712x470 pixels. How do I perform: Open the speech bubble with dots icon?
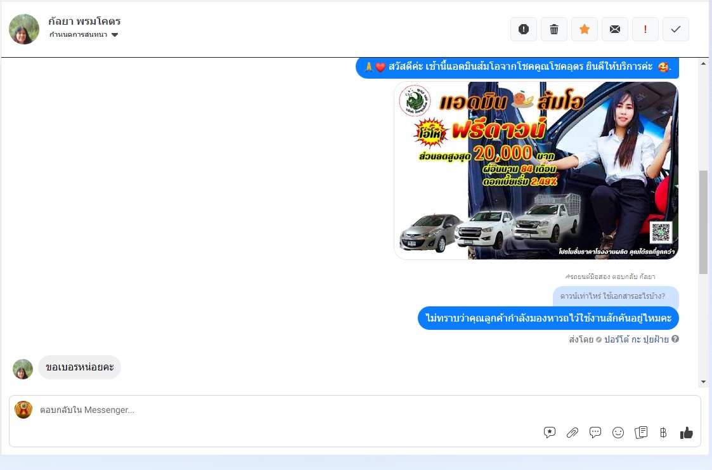(595, 433)
